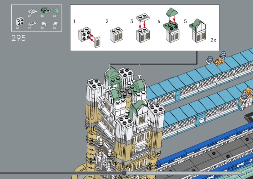Click the sand green plate in parts list
The height and width of the screenshot is (179, 253).
pos(45,10)
